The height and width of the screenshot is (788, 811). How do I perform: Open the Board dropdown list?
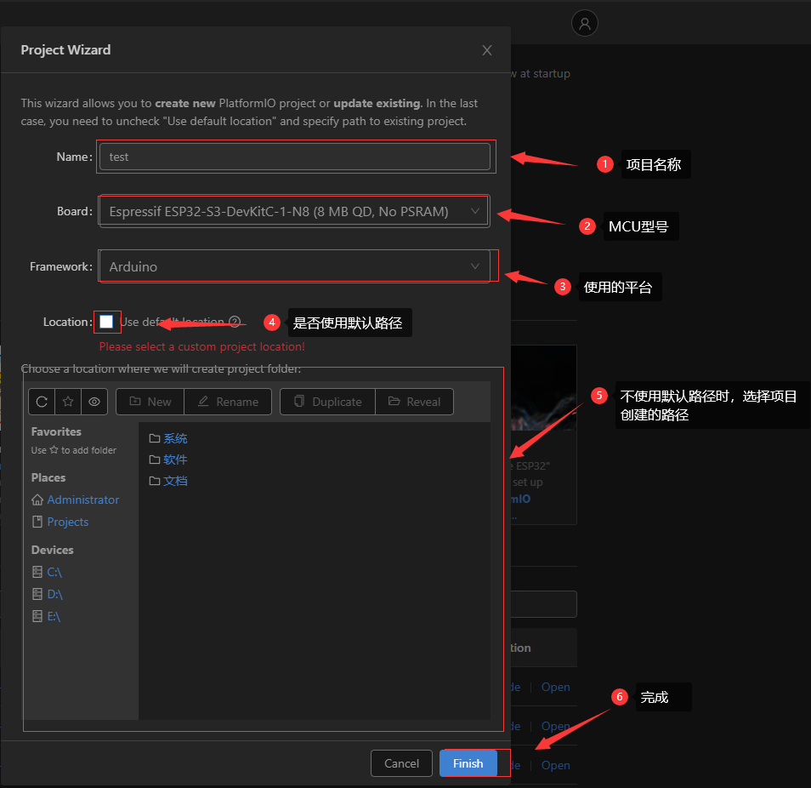click(294, 211)
